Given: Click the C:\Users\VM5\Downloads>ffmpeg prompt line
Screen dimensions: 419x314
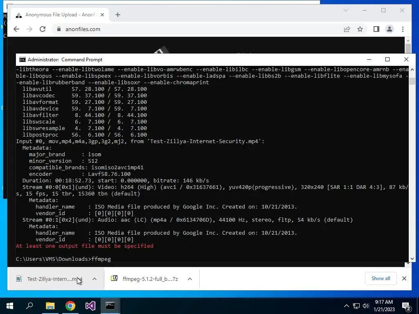Looking at the screenshot, I should pos(63,259).
